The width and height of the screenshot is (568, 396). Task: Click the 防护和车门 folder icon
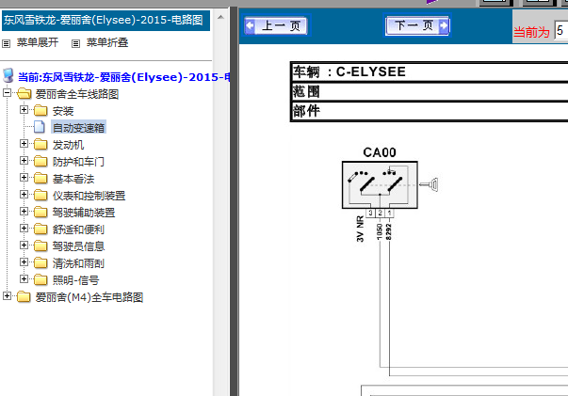click(x=41, y=161)
